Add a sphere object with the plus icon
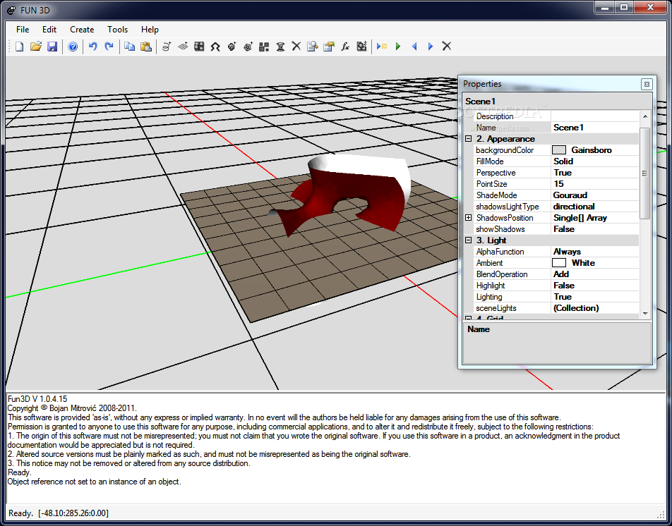The width and height of the screenshot is (672, 526). (x=232, y=47)
